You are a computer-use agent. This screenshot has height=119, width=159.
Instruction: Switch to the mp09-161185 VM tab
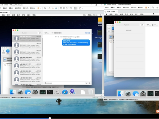(x=4, y=12)
